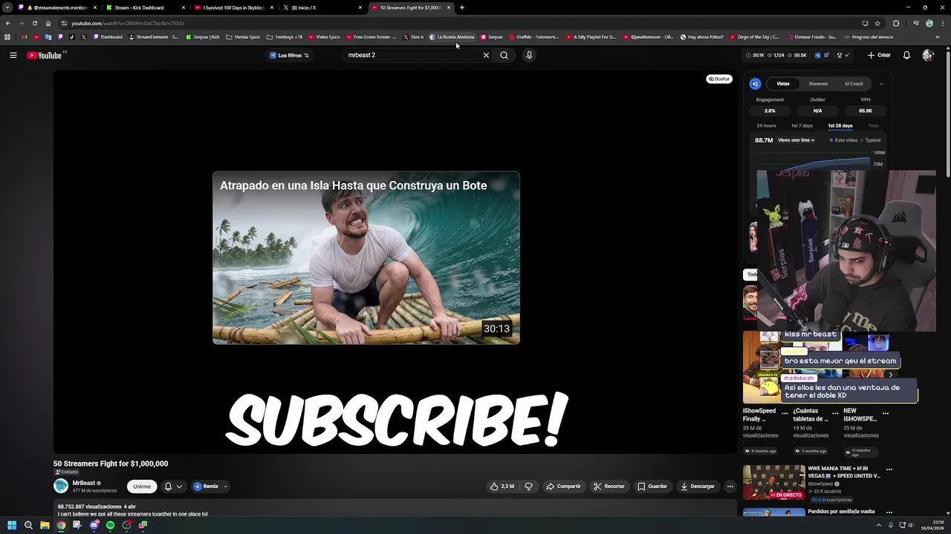Clear the search box with the X
Viewport: 951px width, 534px height.
click(x=486, y=55)
